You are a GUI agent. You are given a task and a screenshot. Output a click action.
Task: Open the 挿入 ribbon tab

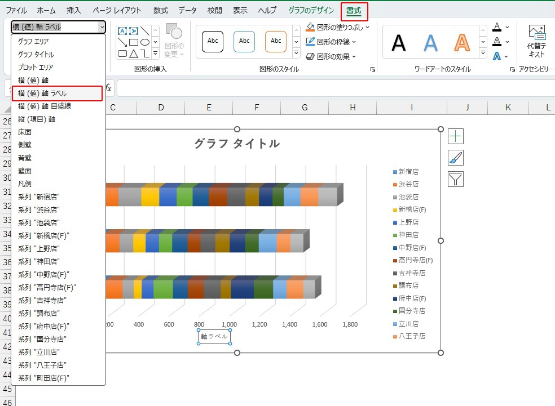pyautogui.click(x=74, y=10)
